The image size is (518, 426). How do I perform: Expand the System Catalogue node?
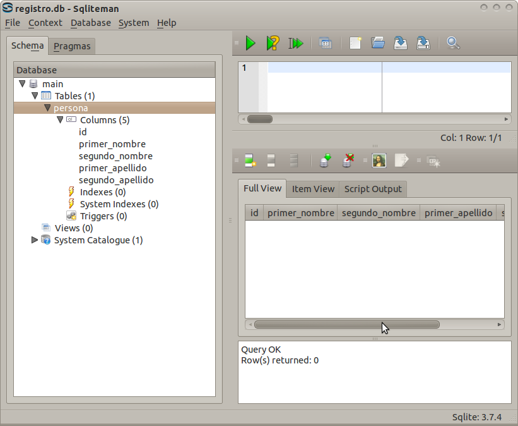[x=35, y=240]
